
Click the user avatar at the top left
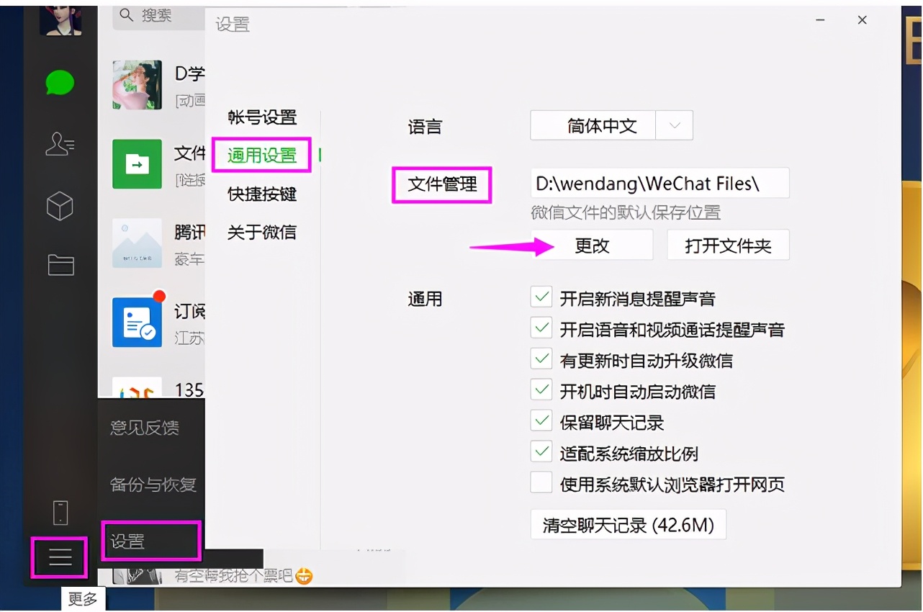[x=60, y=22]
